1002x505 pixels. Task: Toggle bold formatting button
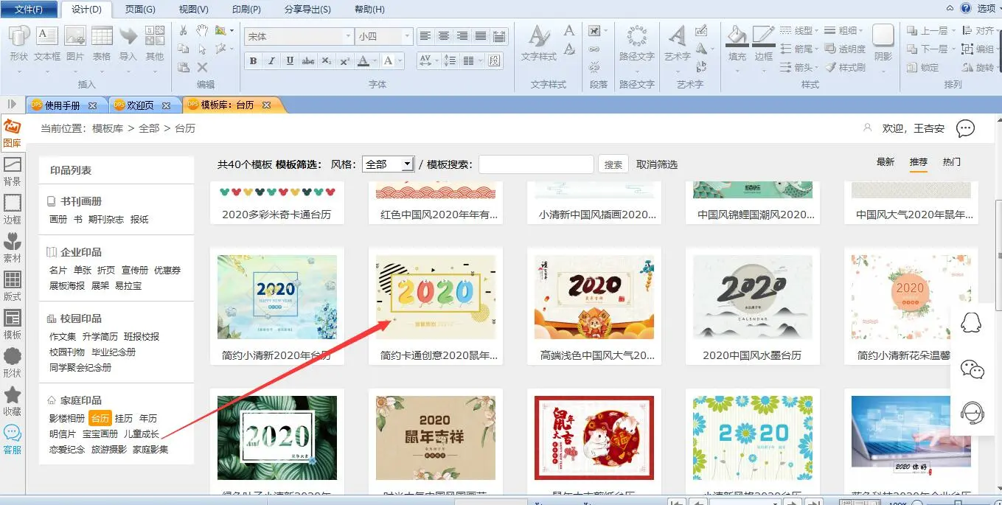pos(253,61)
